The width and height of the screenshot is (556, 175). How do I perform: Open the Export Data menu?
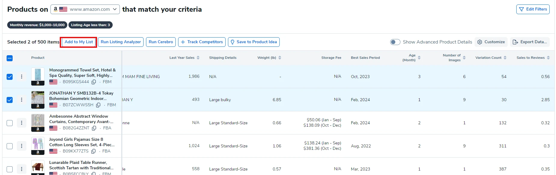point(530,42)
